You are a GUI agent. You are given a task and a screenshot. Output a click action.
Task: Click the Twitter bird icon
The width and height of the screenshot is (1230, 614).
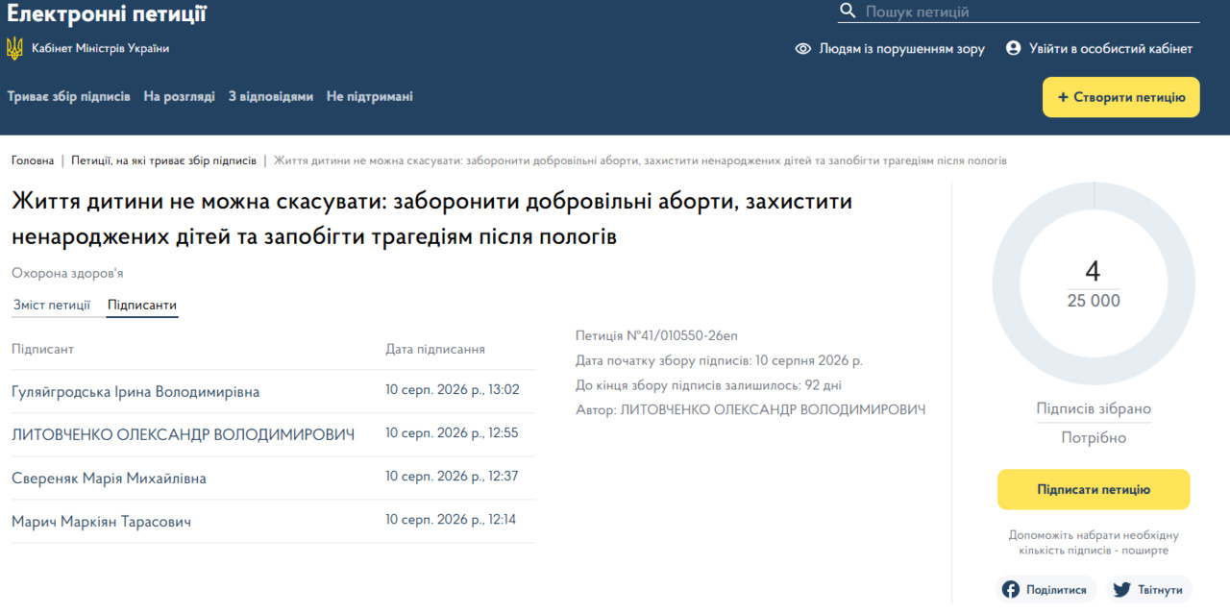point(1121,590)
